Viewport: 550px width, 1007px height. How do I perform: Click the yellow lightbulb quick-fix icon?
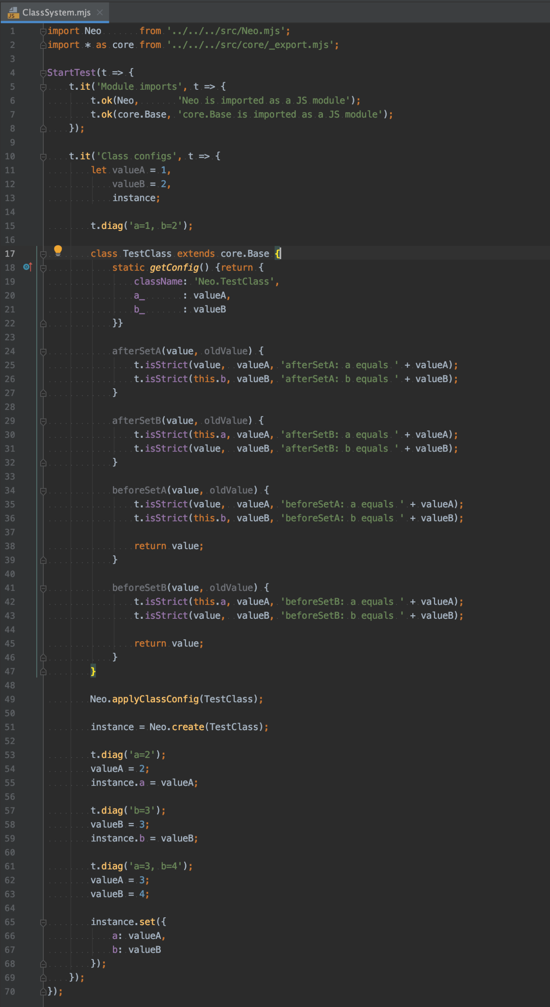pyautogui.click(x=58, y=250)
